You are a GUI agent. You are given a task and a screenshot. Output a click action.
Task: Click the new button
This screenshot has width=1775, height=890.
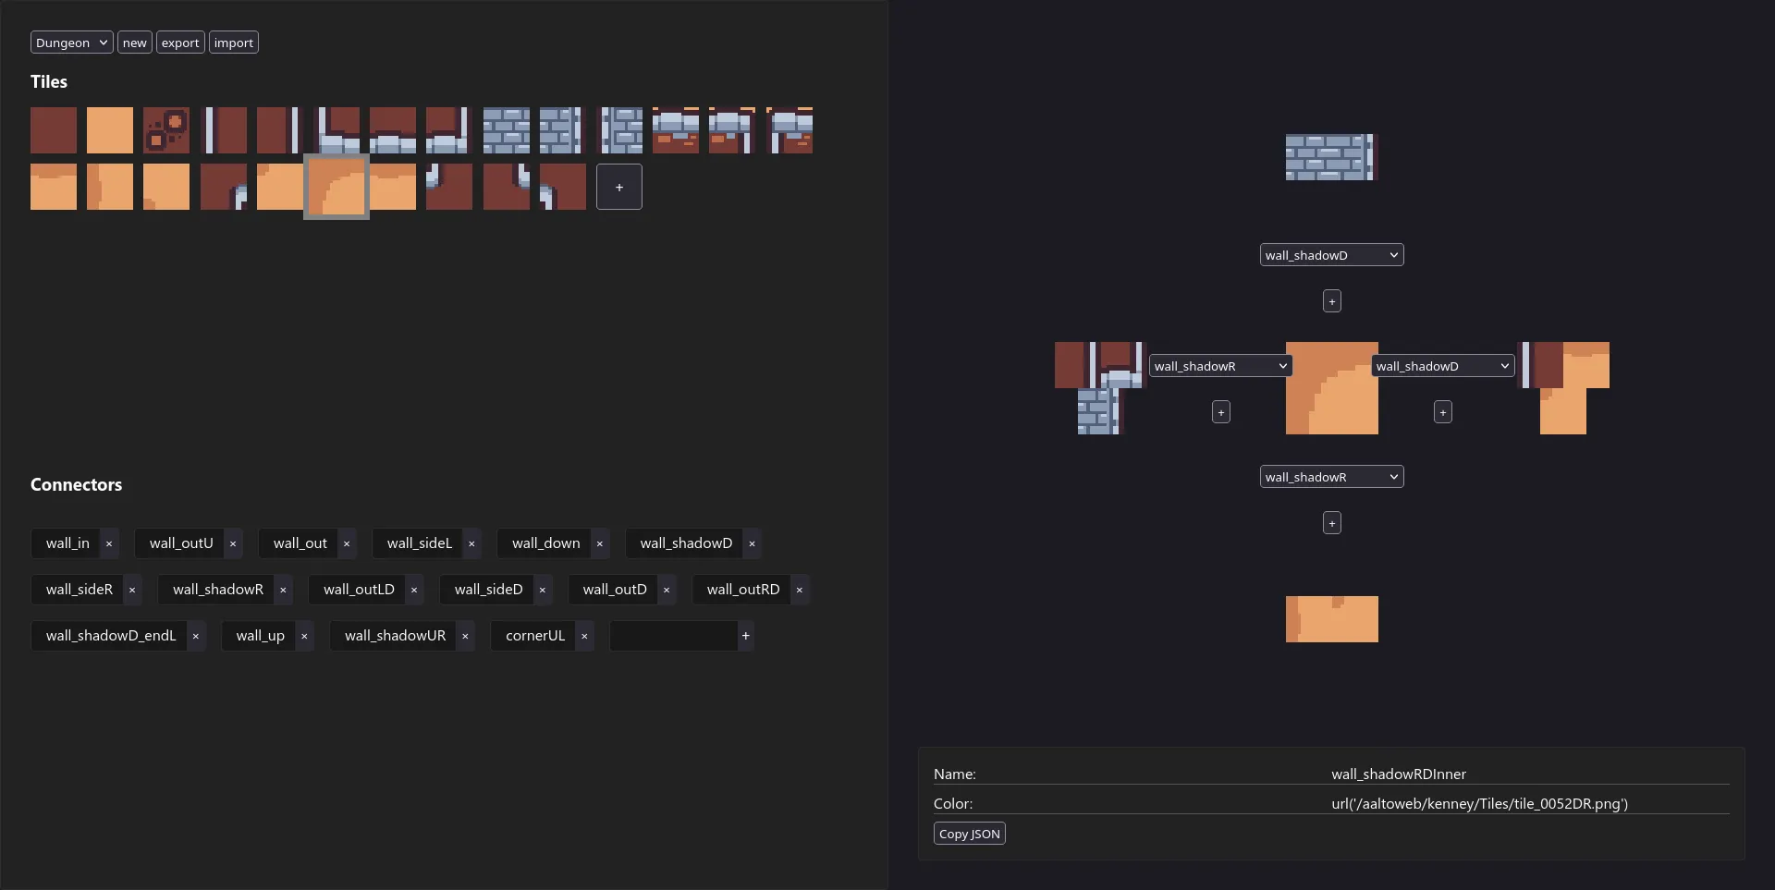pos(135,43)
